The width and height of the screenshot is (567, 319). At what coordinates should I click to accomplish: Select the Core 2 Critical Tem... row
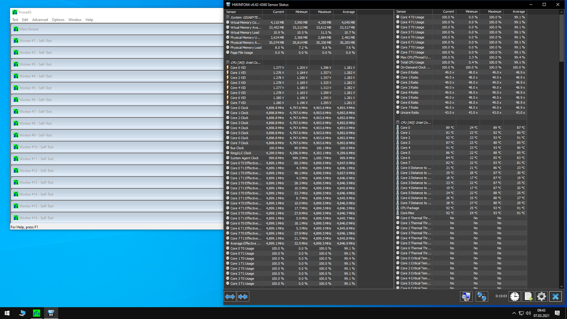point(461,268)
